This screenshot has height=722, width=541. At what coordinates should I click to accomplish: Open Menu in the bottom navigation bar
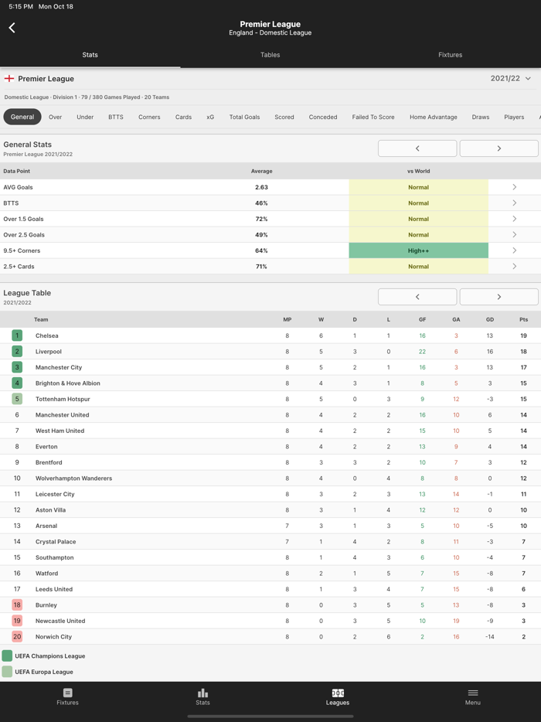point(473,696)
